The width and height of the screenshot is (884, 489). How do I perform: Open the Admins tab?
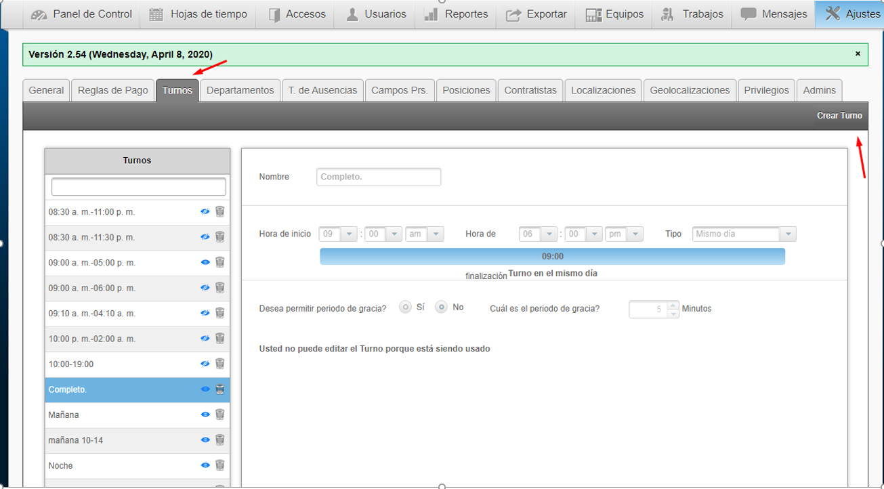820,90
